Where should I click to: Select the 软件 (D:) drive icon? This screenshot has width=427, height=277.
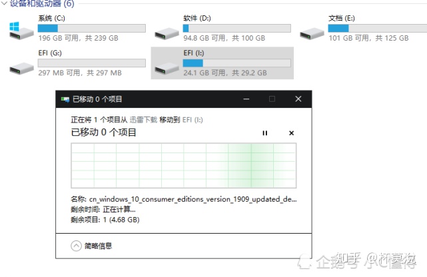coord(166,31)
